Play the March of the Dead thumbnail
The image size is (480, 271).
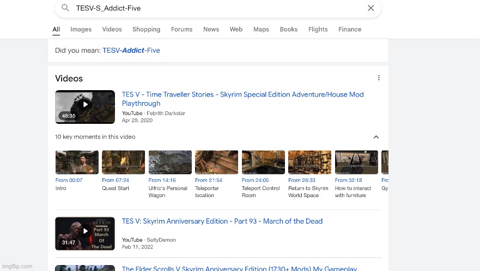click(85, 234)
